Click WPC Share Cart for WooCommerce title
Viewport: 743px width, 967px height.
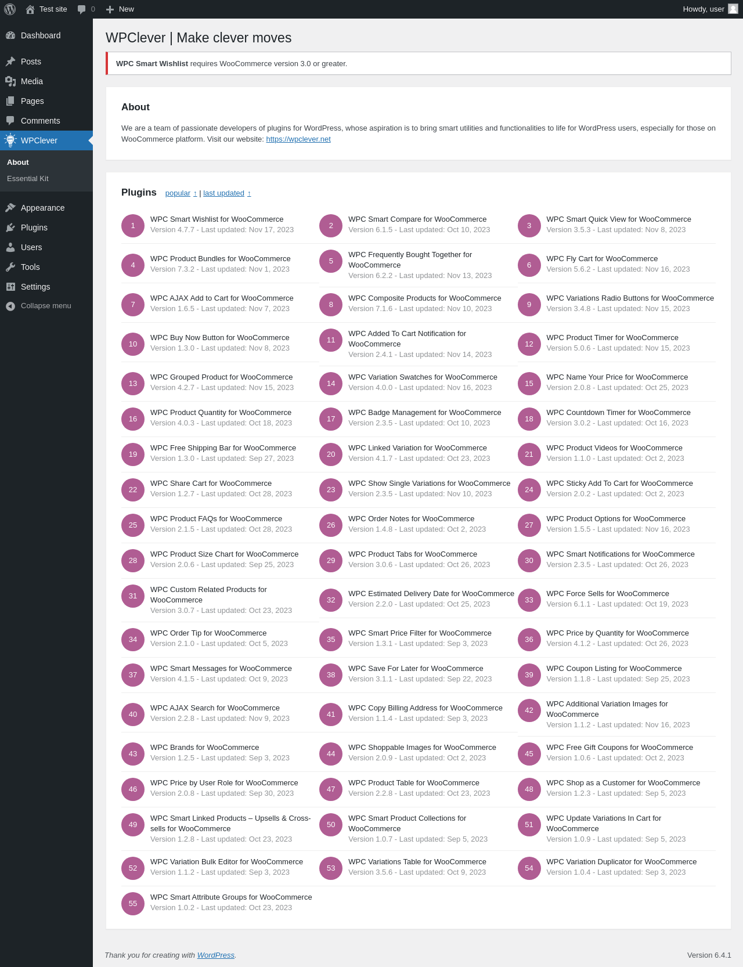point(211,483)
